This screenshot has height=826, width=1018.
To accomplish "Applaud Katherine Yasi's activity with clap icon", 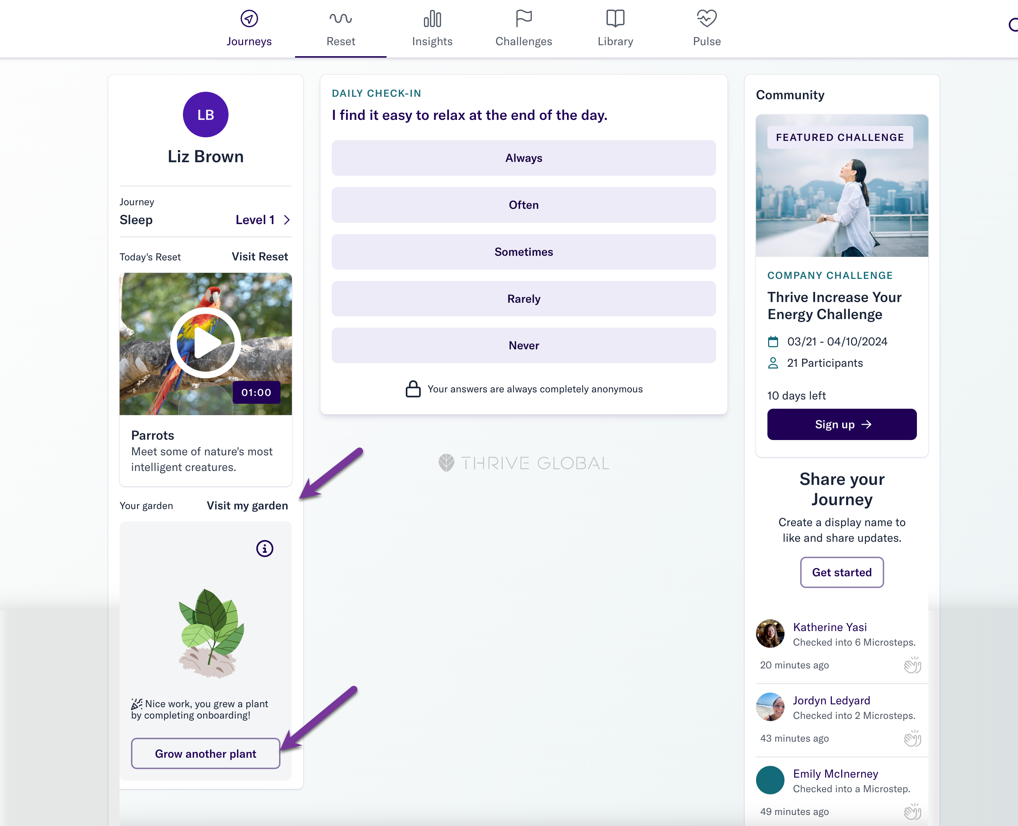I will [x=912, y=665].
